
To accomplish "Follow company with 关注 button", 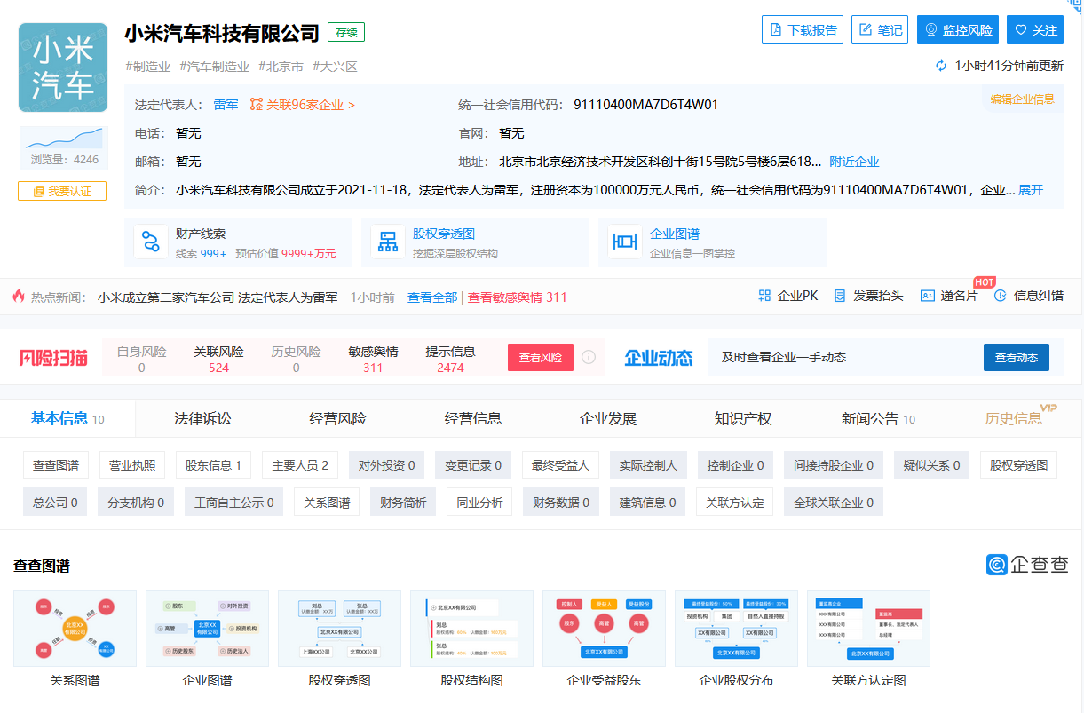I will (1035, 29).
